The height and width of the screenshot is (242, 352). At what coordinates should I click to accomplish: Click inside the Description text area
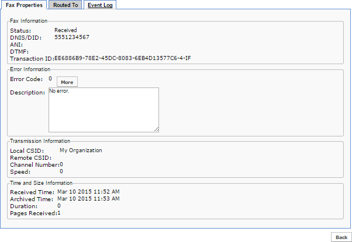point(103,110)
